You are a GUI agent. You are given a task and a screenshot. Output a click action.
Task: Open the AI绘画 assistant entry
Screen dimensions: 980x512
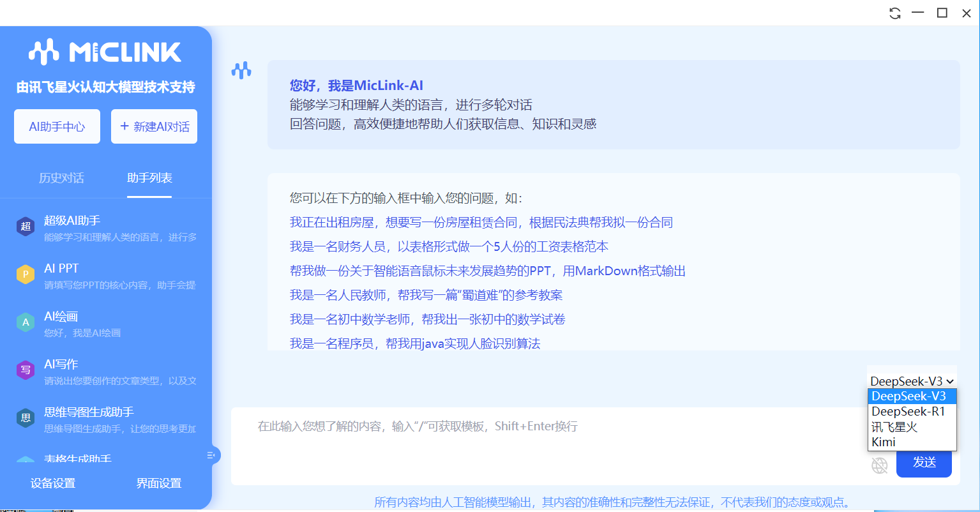[x=106, y=324]
